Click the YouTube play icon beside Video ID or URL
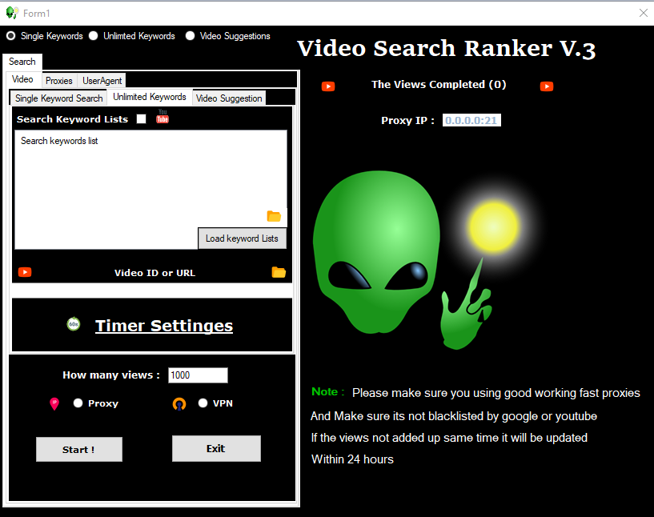The height and width of the screenshot is (517, 654). coord(24,272)
